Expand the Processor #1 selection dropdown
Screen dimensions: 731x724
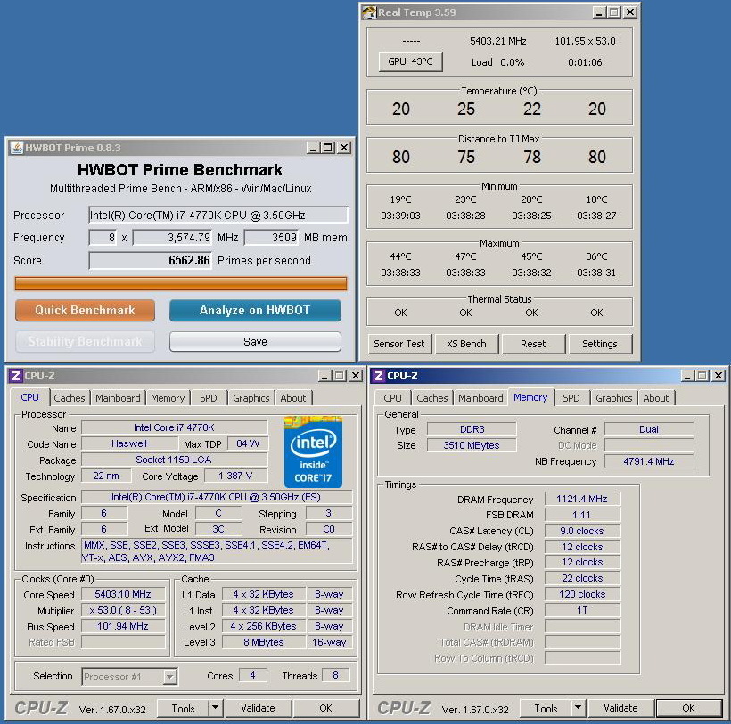coord(170,676)
